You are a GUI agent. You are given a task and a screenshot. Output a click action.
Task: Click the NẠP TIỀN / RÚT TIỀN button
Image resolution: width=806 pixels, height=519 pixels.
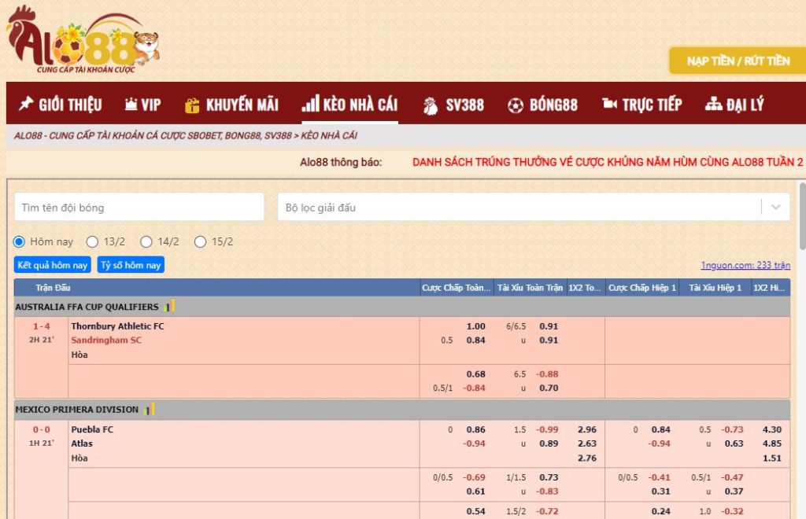point(738,61)
